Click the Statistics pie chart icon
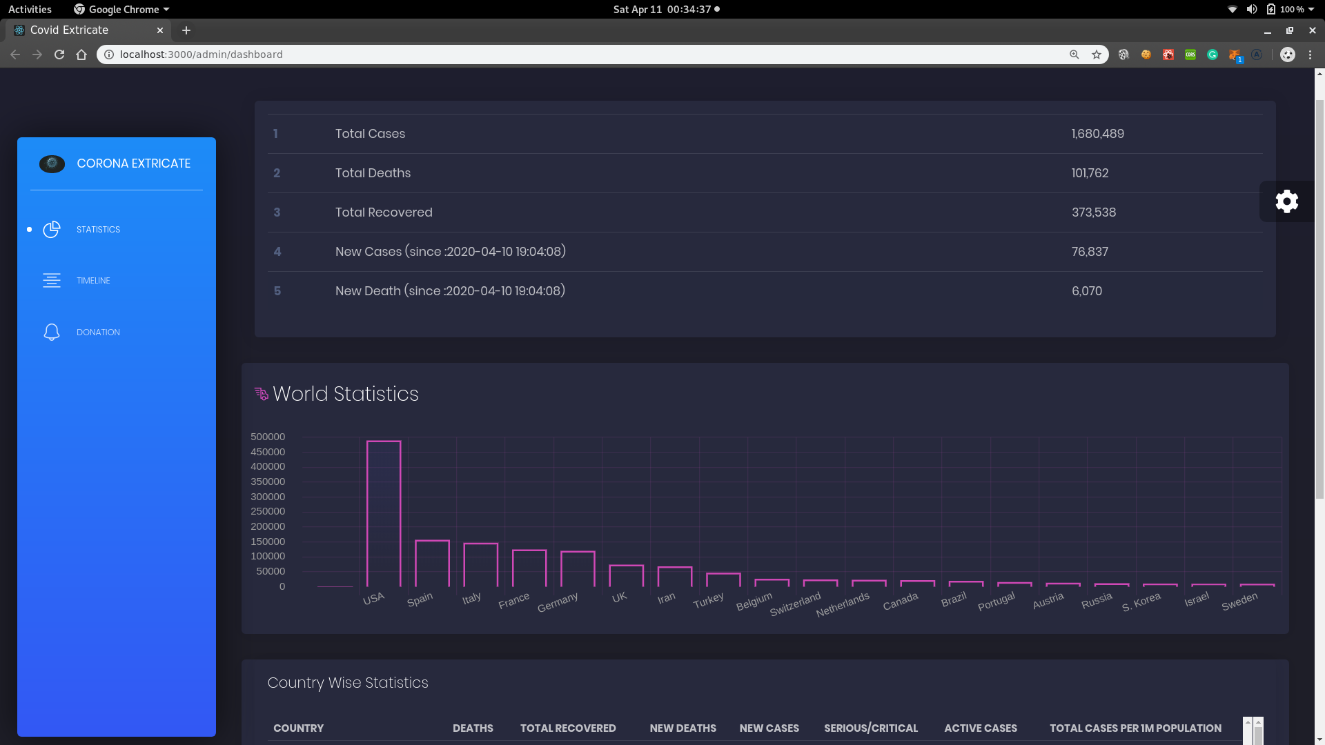Image resolution: width=1325 pixels, height=745 pixels. tap(52, 230)
